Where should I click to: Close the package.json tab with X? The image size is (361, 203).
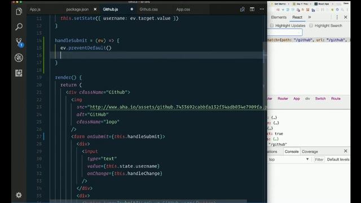coord(95,9)
